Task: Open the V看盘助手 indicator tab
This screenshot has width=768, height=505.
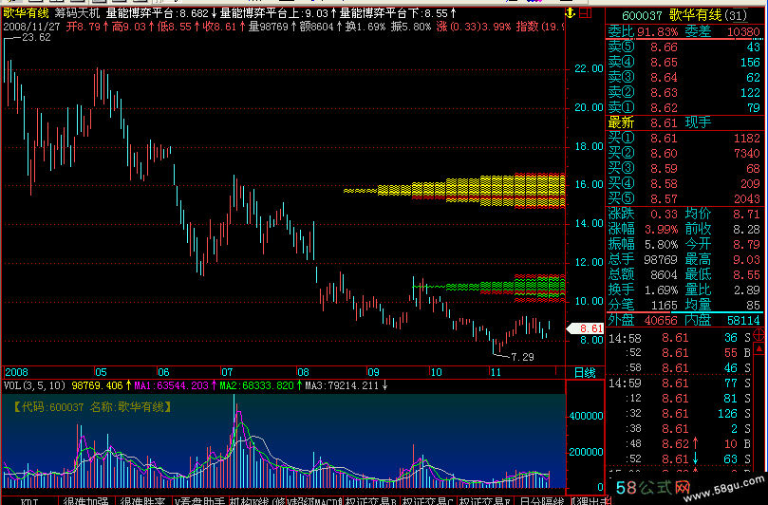Action: pyautogui.click(x=201, y=501)
